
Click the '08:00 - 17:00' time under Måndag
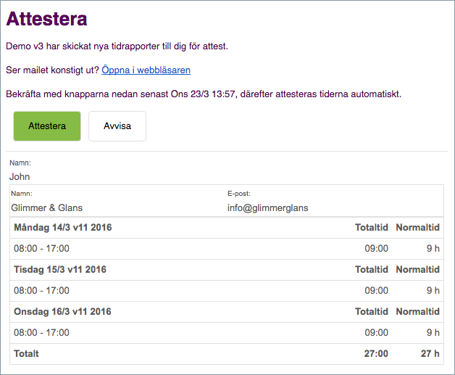click(41, 249)
